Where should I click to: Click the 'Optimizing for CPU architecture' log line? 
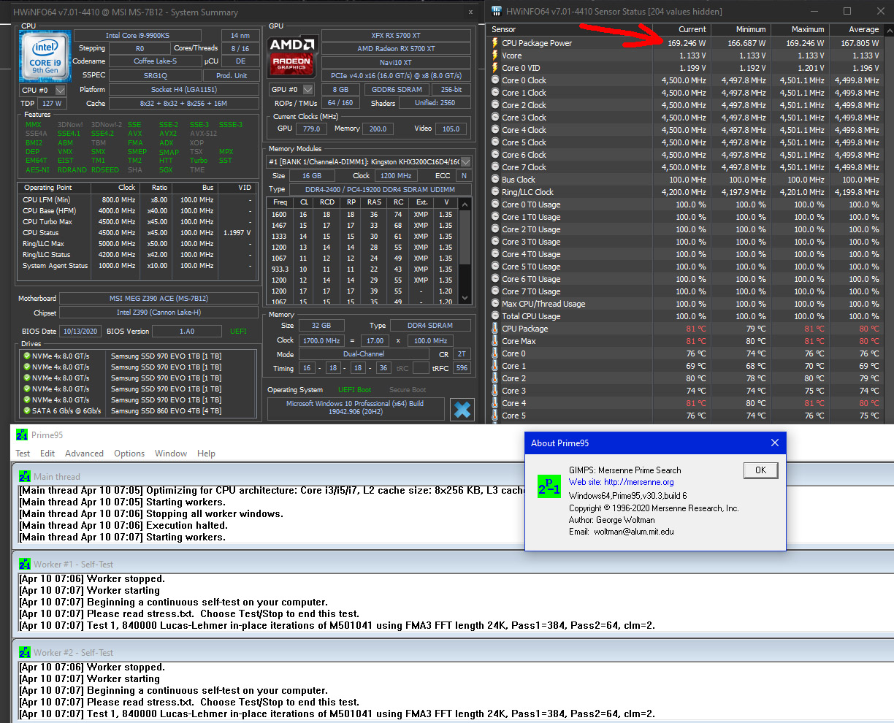tap(272, 490)
